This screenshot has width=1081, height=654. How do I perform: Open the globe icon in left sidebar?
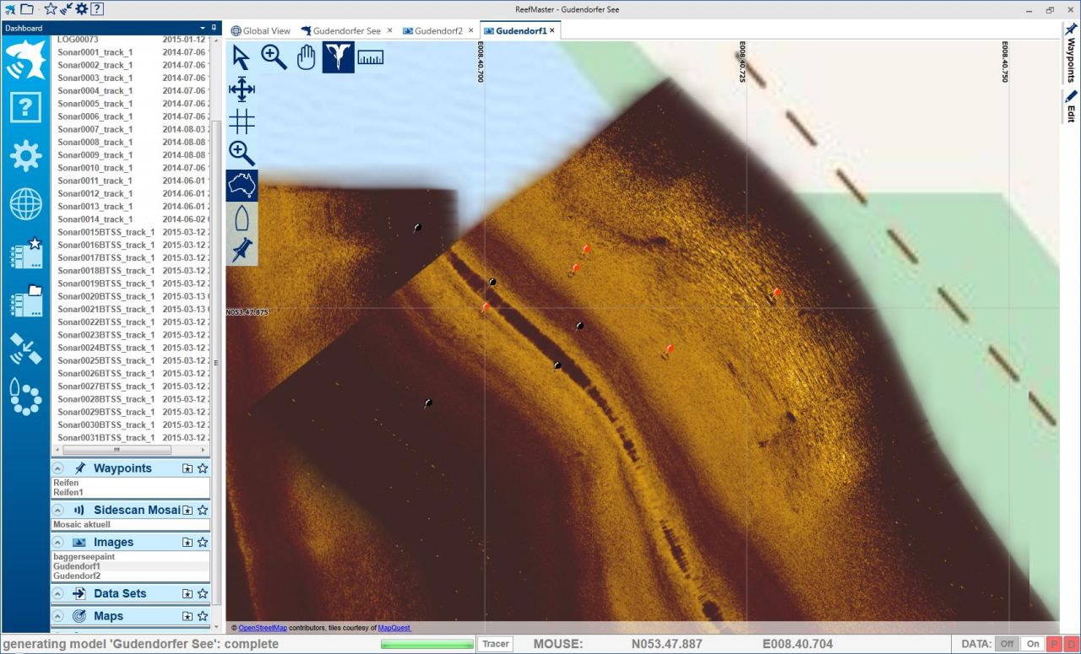26,204
